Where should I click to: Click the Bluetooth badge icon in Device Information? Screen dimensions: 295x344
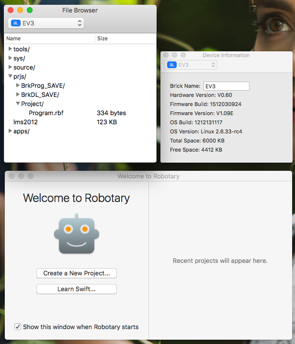point(172,65)
